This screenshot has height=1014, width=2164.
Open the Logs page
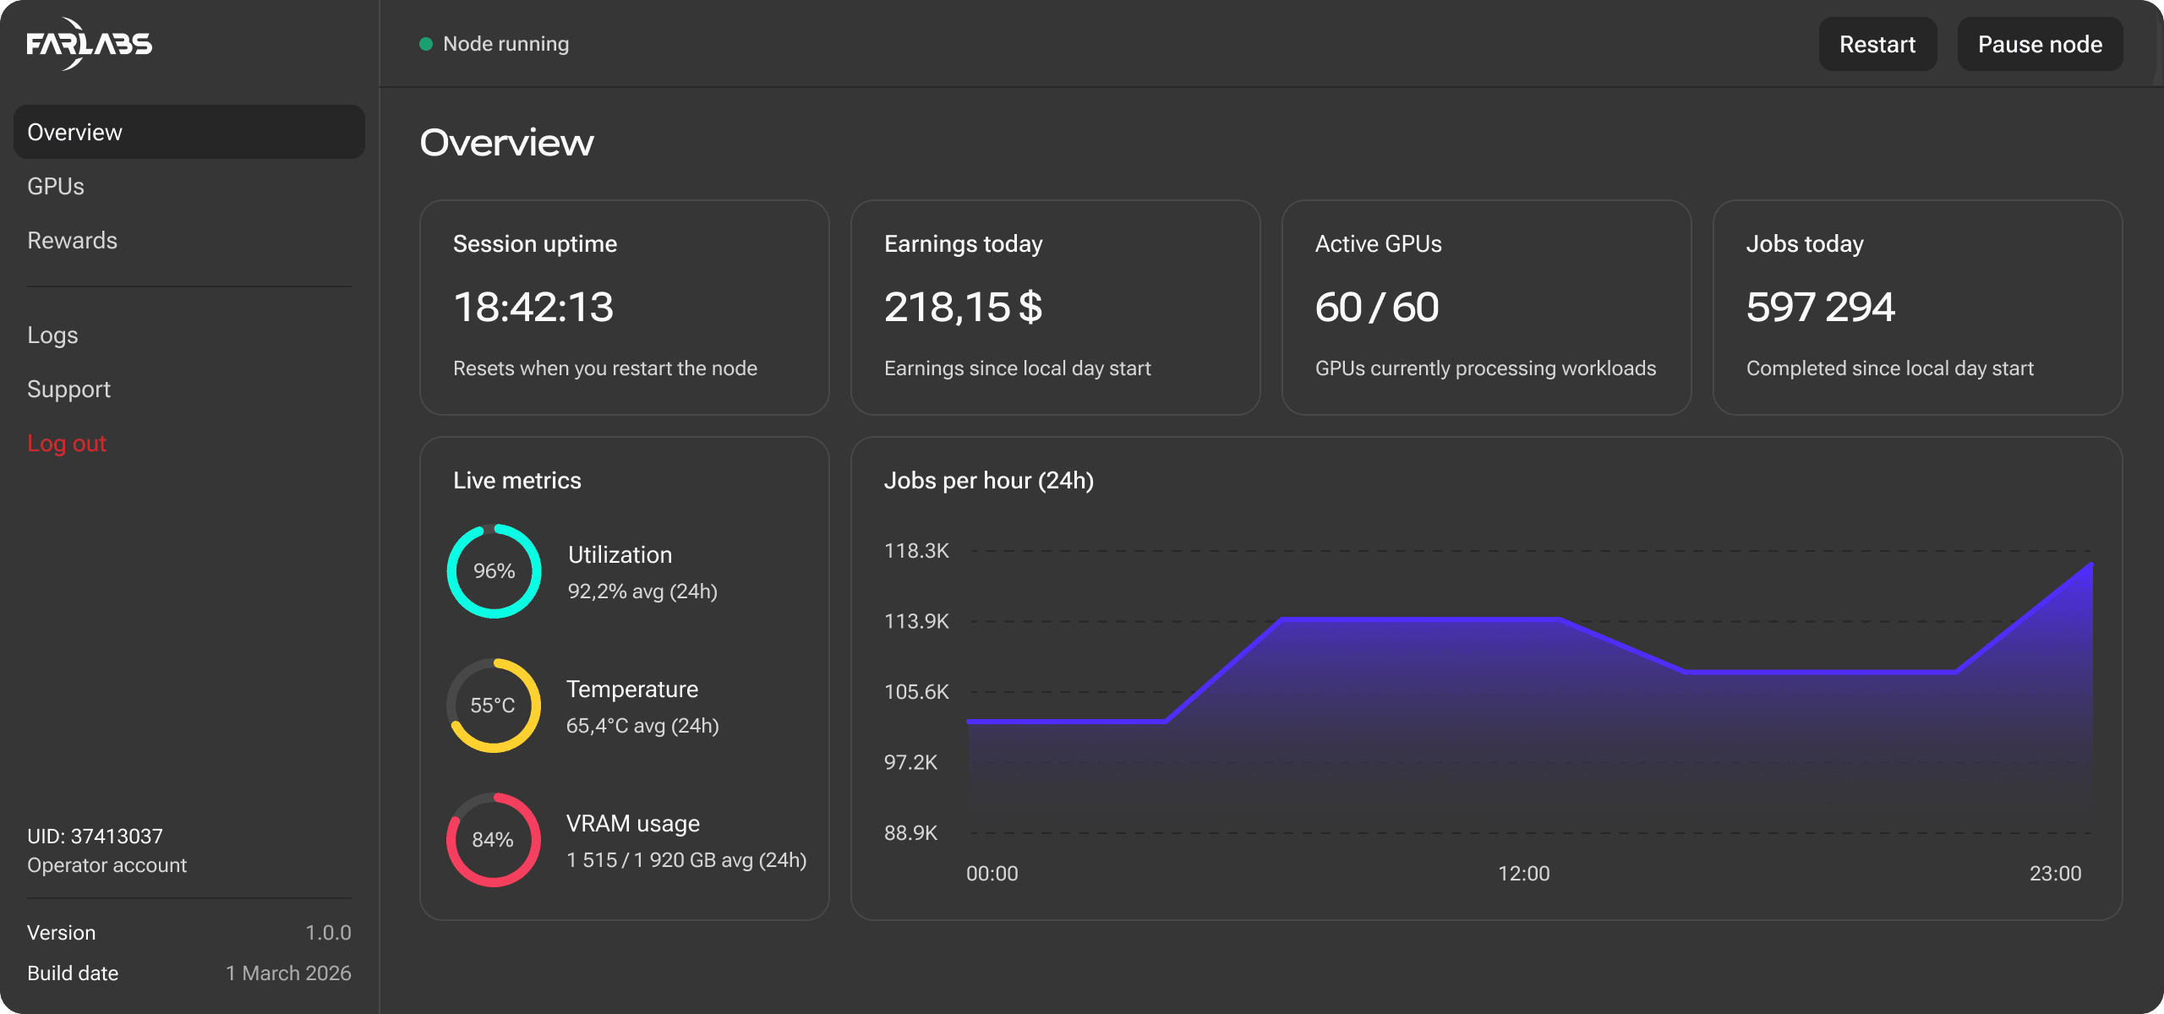[x=52, y=335]
